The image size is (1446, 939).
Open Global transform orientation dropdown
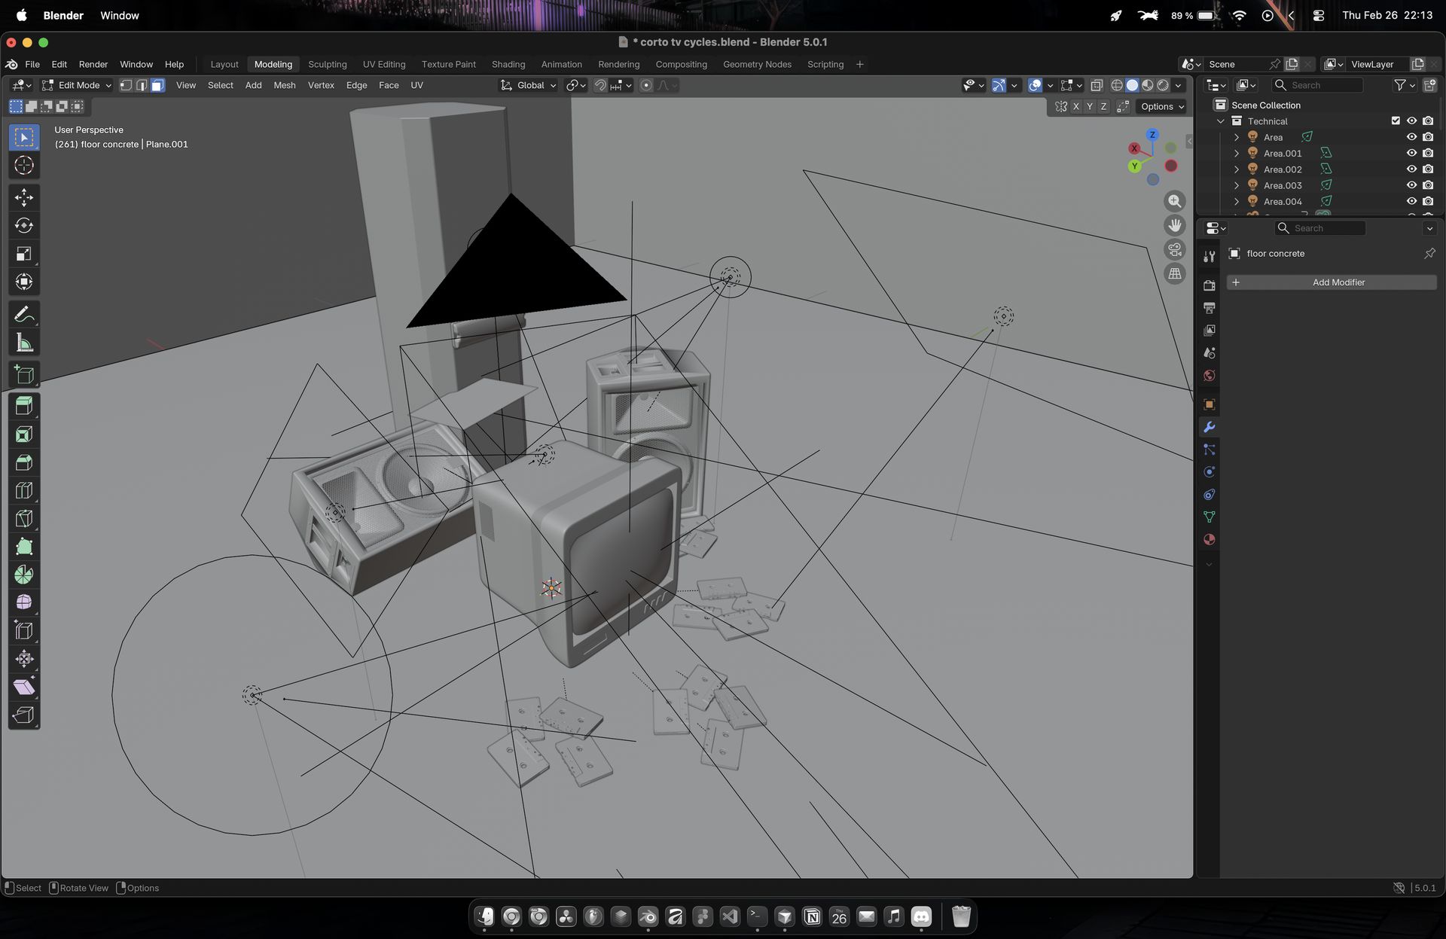pyautogui.click(x=529, y=85)
